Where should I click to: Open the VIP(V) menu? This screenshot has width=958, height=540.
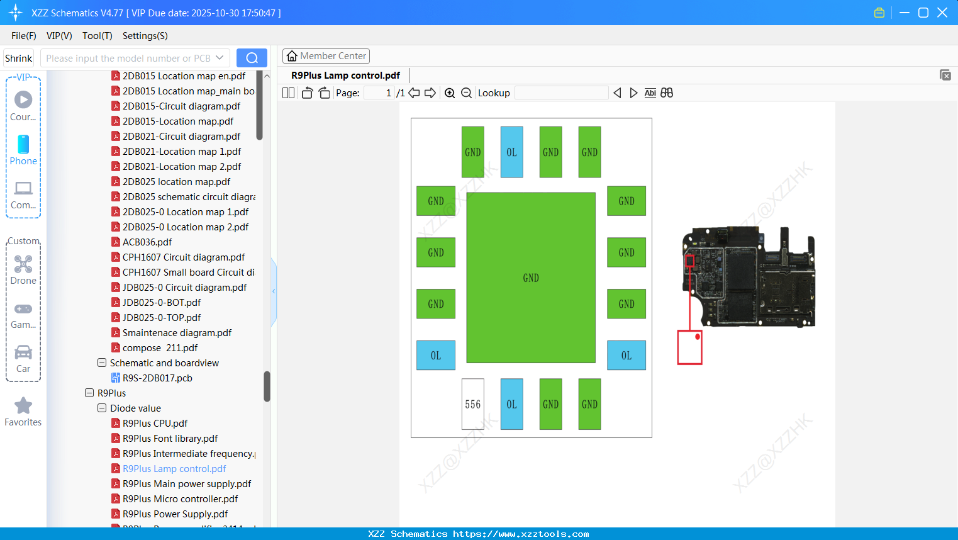pyautogui.click(x=59, y=36)
